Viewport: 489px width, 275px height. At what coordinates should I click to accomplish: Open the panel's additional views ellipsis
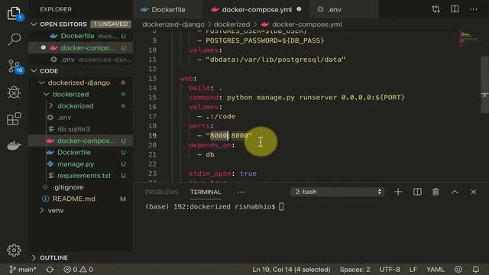click(241, 192)
